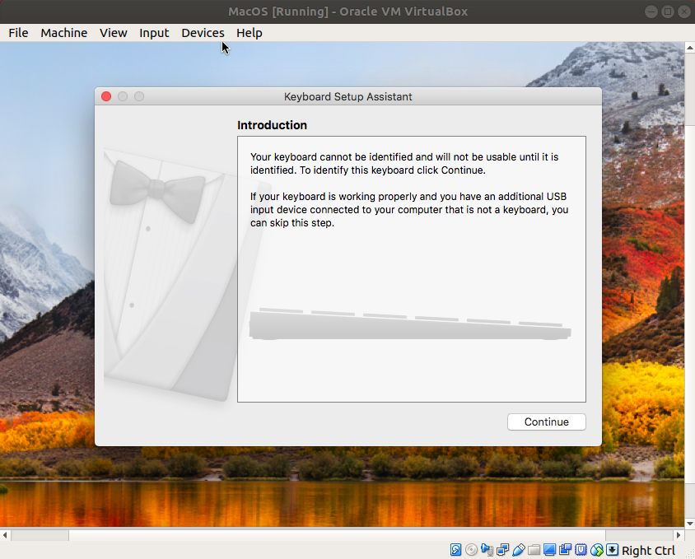The height and width of the screenshot is (559, 695).
Task: Click the keyboard capture arrow icon
Action: (x=612, y=550)
